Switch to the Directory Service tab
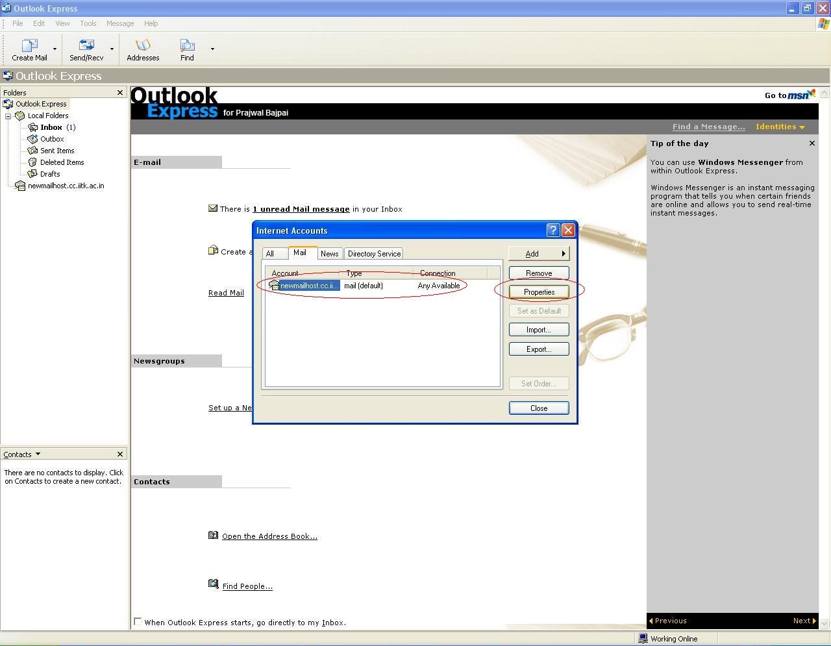831x646 pixels. [x=374, y=254]
